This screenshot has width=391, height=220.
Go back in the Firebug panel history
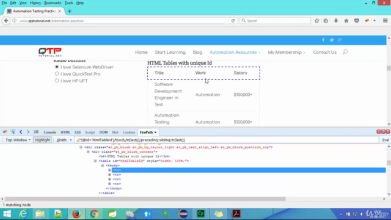click(21, 132)
